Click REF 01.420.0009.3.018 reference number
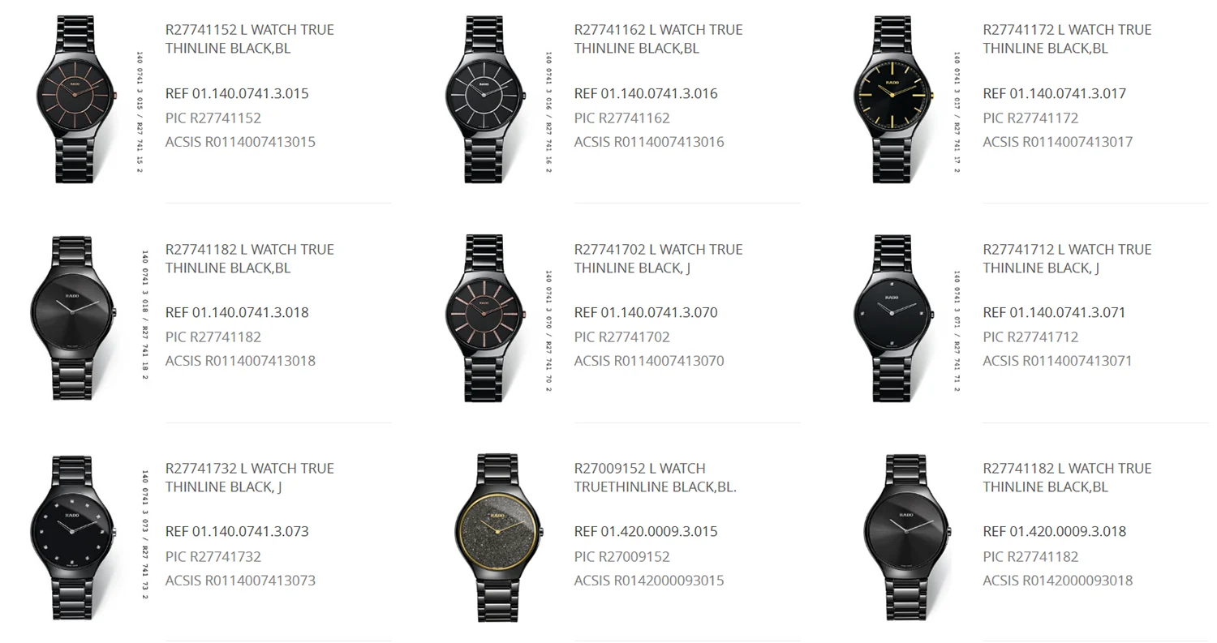 (x=1055, y=532)
